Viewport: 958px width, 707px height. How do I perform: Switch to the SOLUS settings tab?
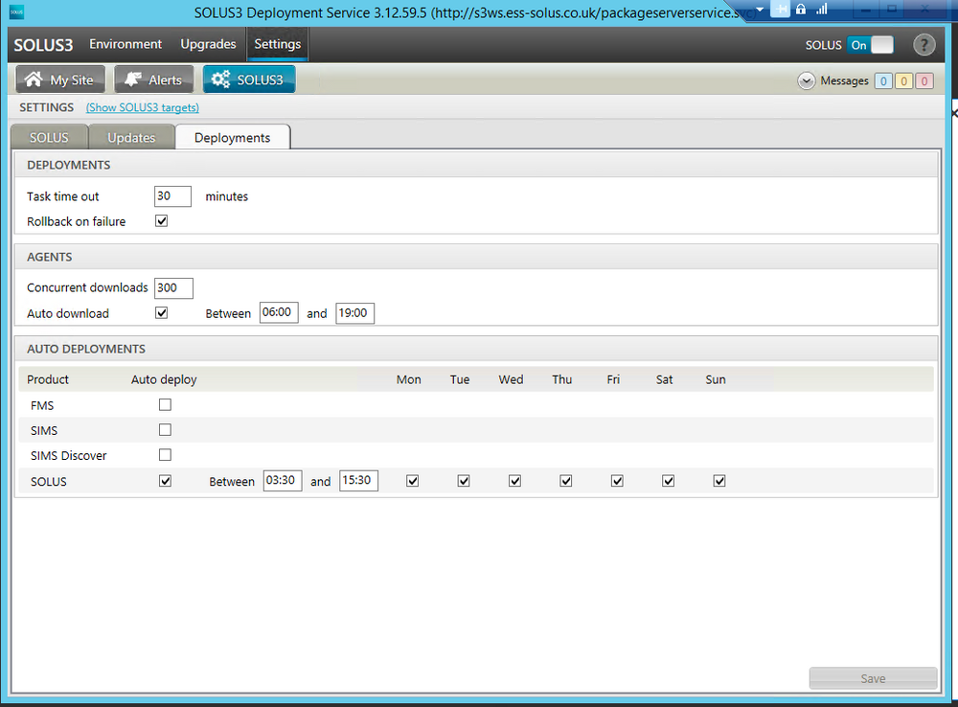(x=50, y=138)
